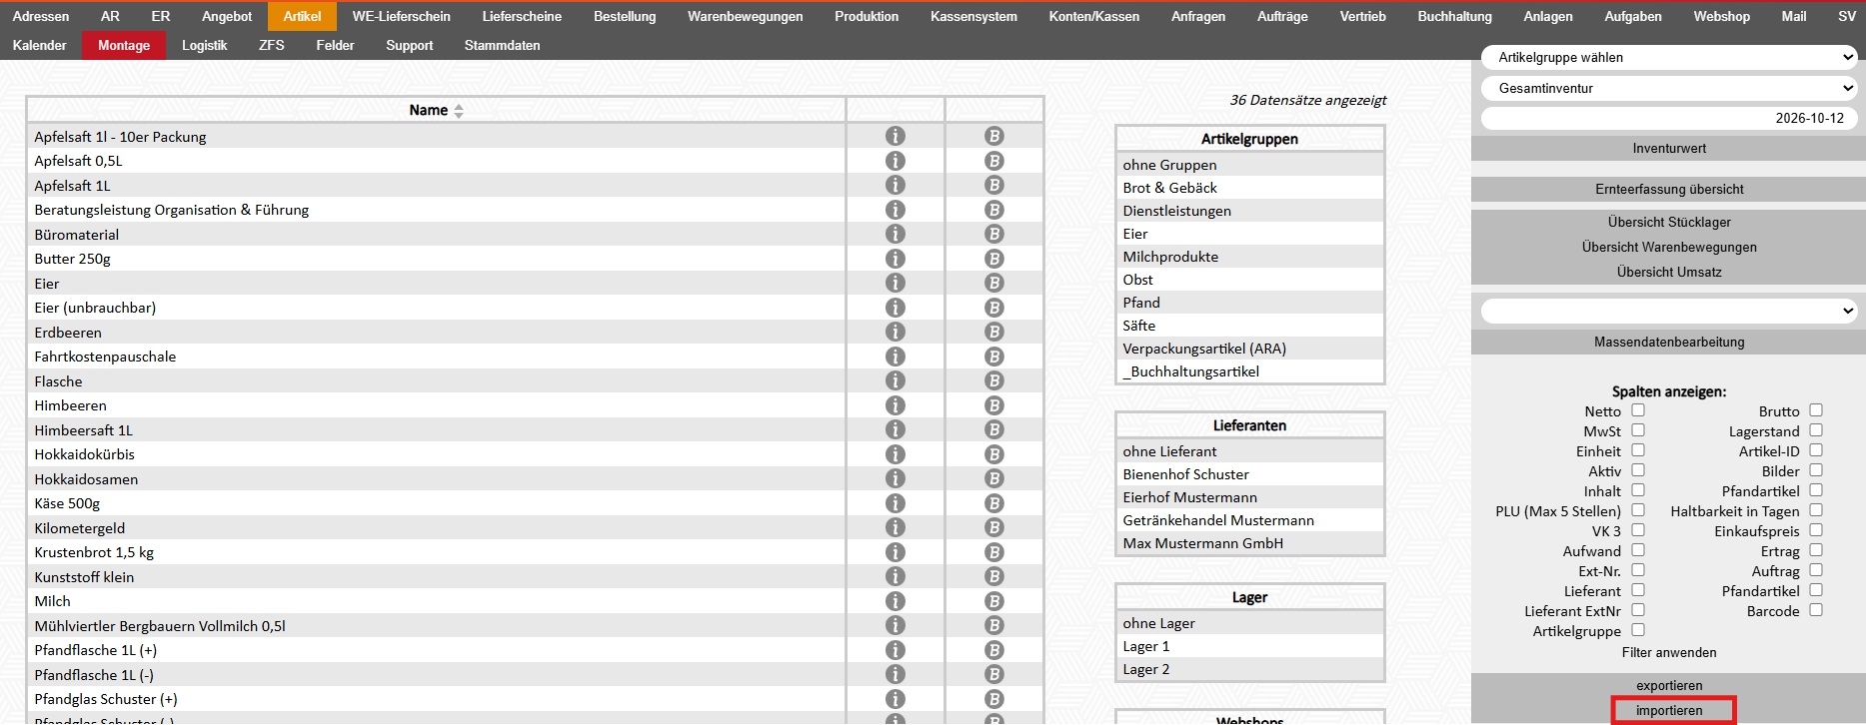The height and width of the screenshot is (725, 1866).
Task: Open info icon for Käse 500g
Action: pos(896,503)
